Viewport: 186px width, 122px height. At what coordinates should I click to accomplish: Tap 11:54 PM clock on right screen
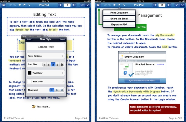coord(140,1)
